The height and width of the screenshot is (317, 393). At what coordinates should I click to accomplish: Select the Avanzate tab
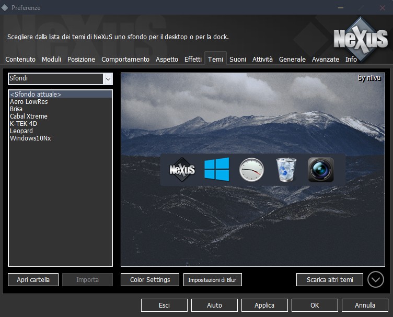[325, 60]
